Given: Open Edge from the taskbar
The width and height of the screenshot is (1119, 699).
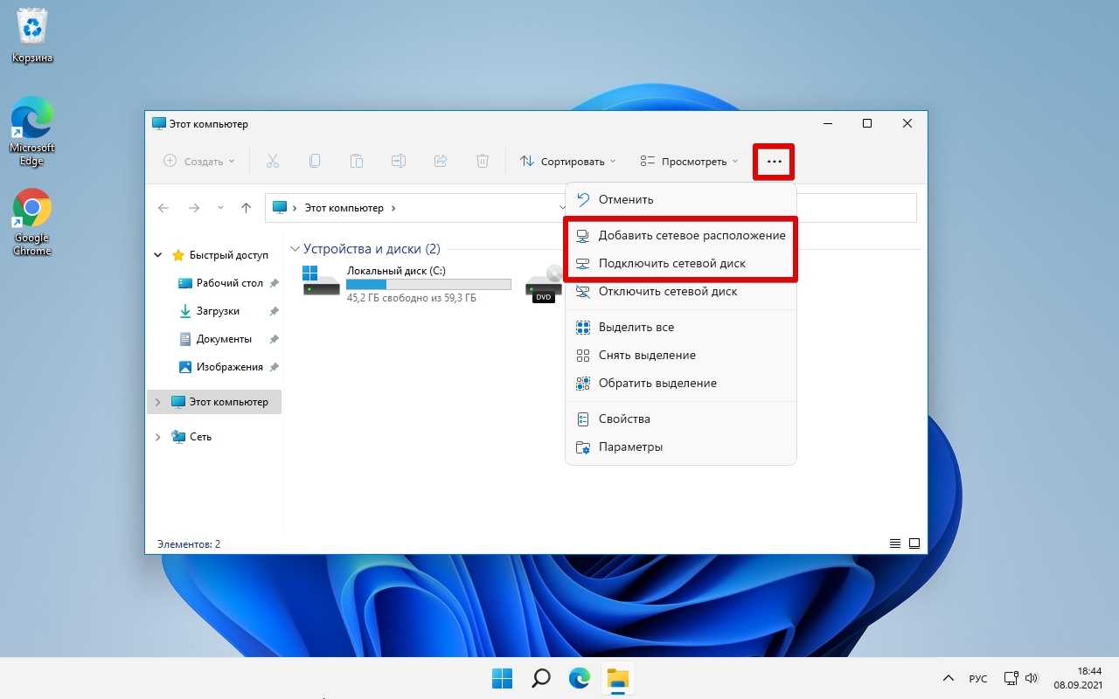Looking at the screenshot, I should [x=580, y=678].
